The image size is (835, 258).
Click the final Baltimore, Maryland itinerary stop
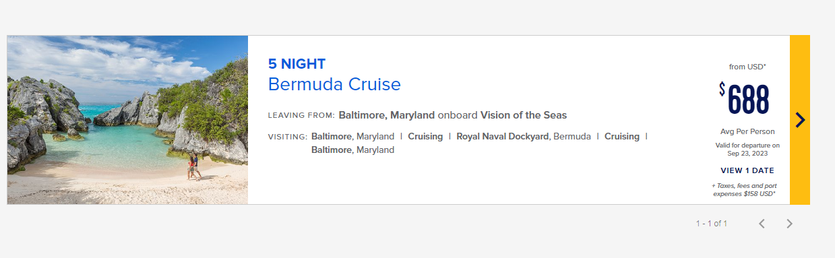click(352, 150)
